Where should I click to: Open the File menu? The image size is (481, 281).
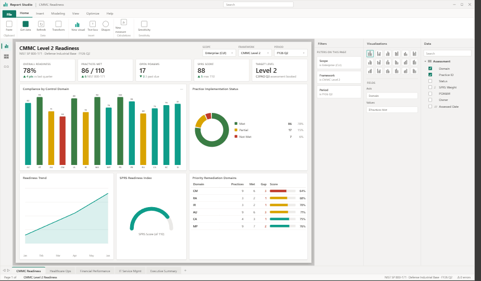coord(9,14)
